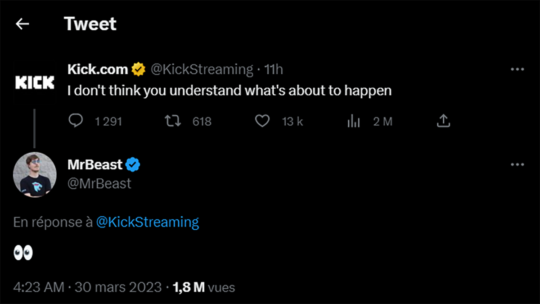This screenshot has height=304, width=540.
Task: Toggle retweet on the count showing 618
Action: 202,121
